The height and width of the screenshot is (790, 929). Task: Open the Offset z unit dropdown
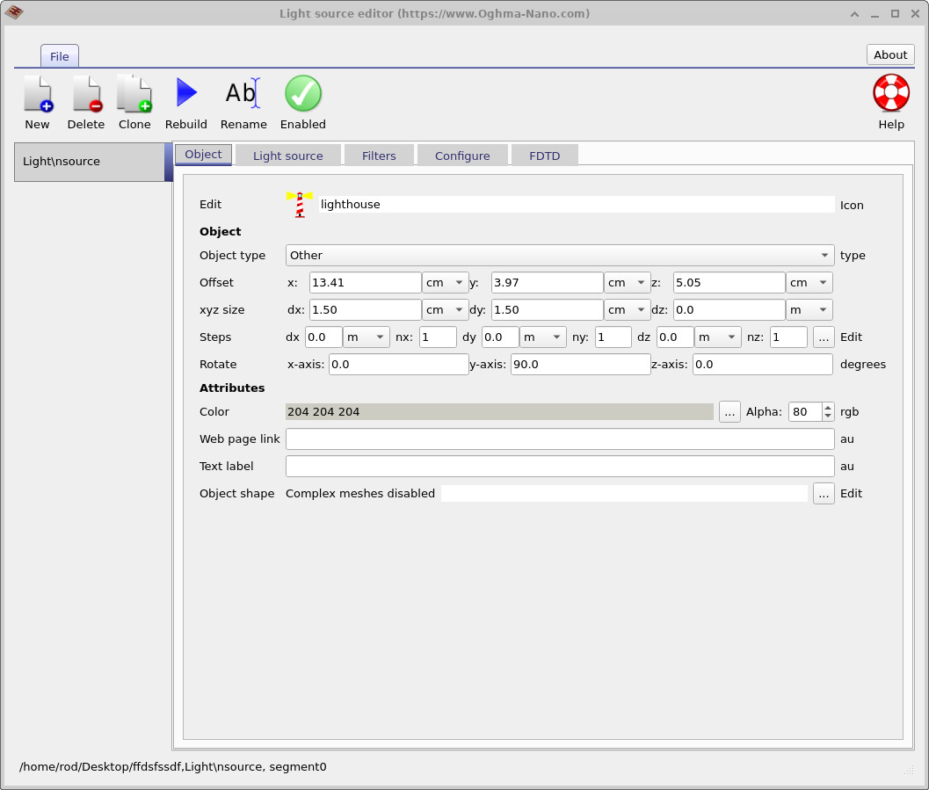809,282
